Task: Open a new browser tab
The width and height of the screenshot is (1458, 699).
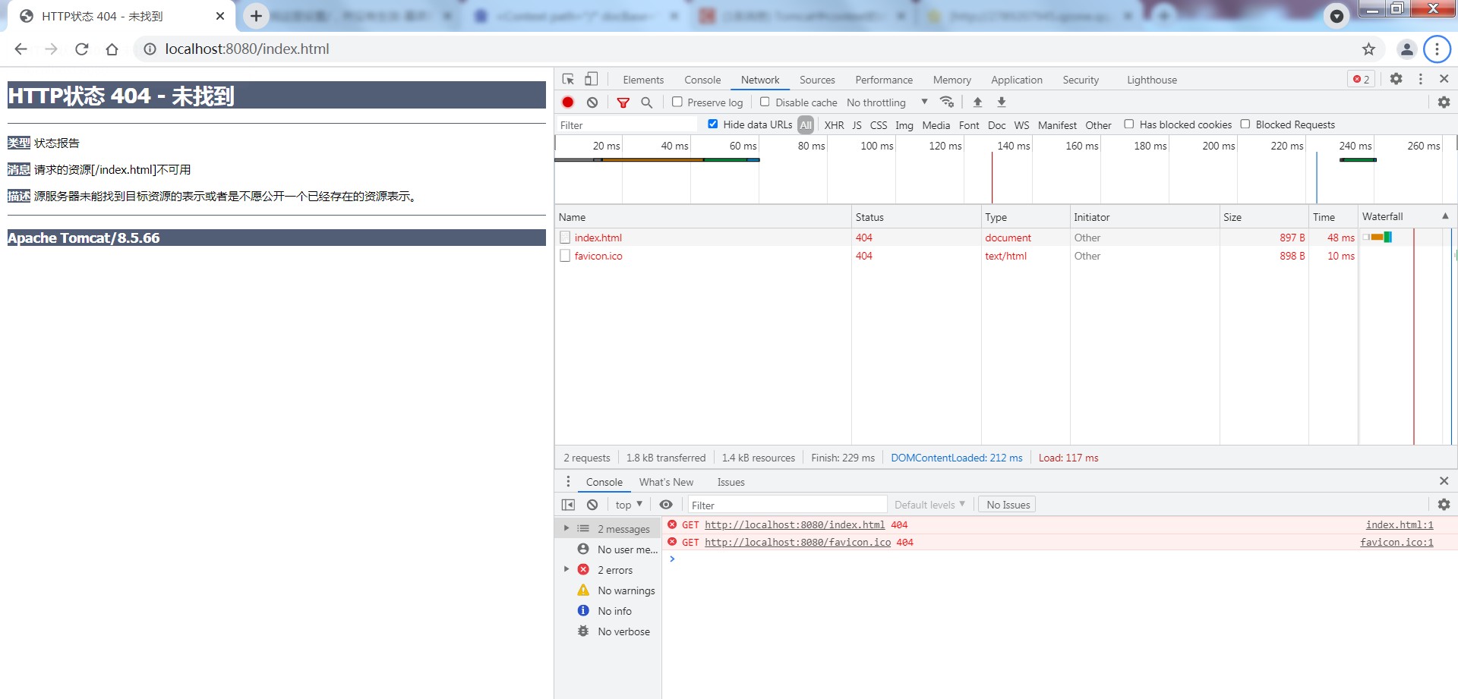Action: pyautogui.click(x=256, y=16)
